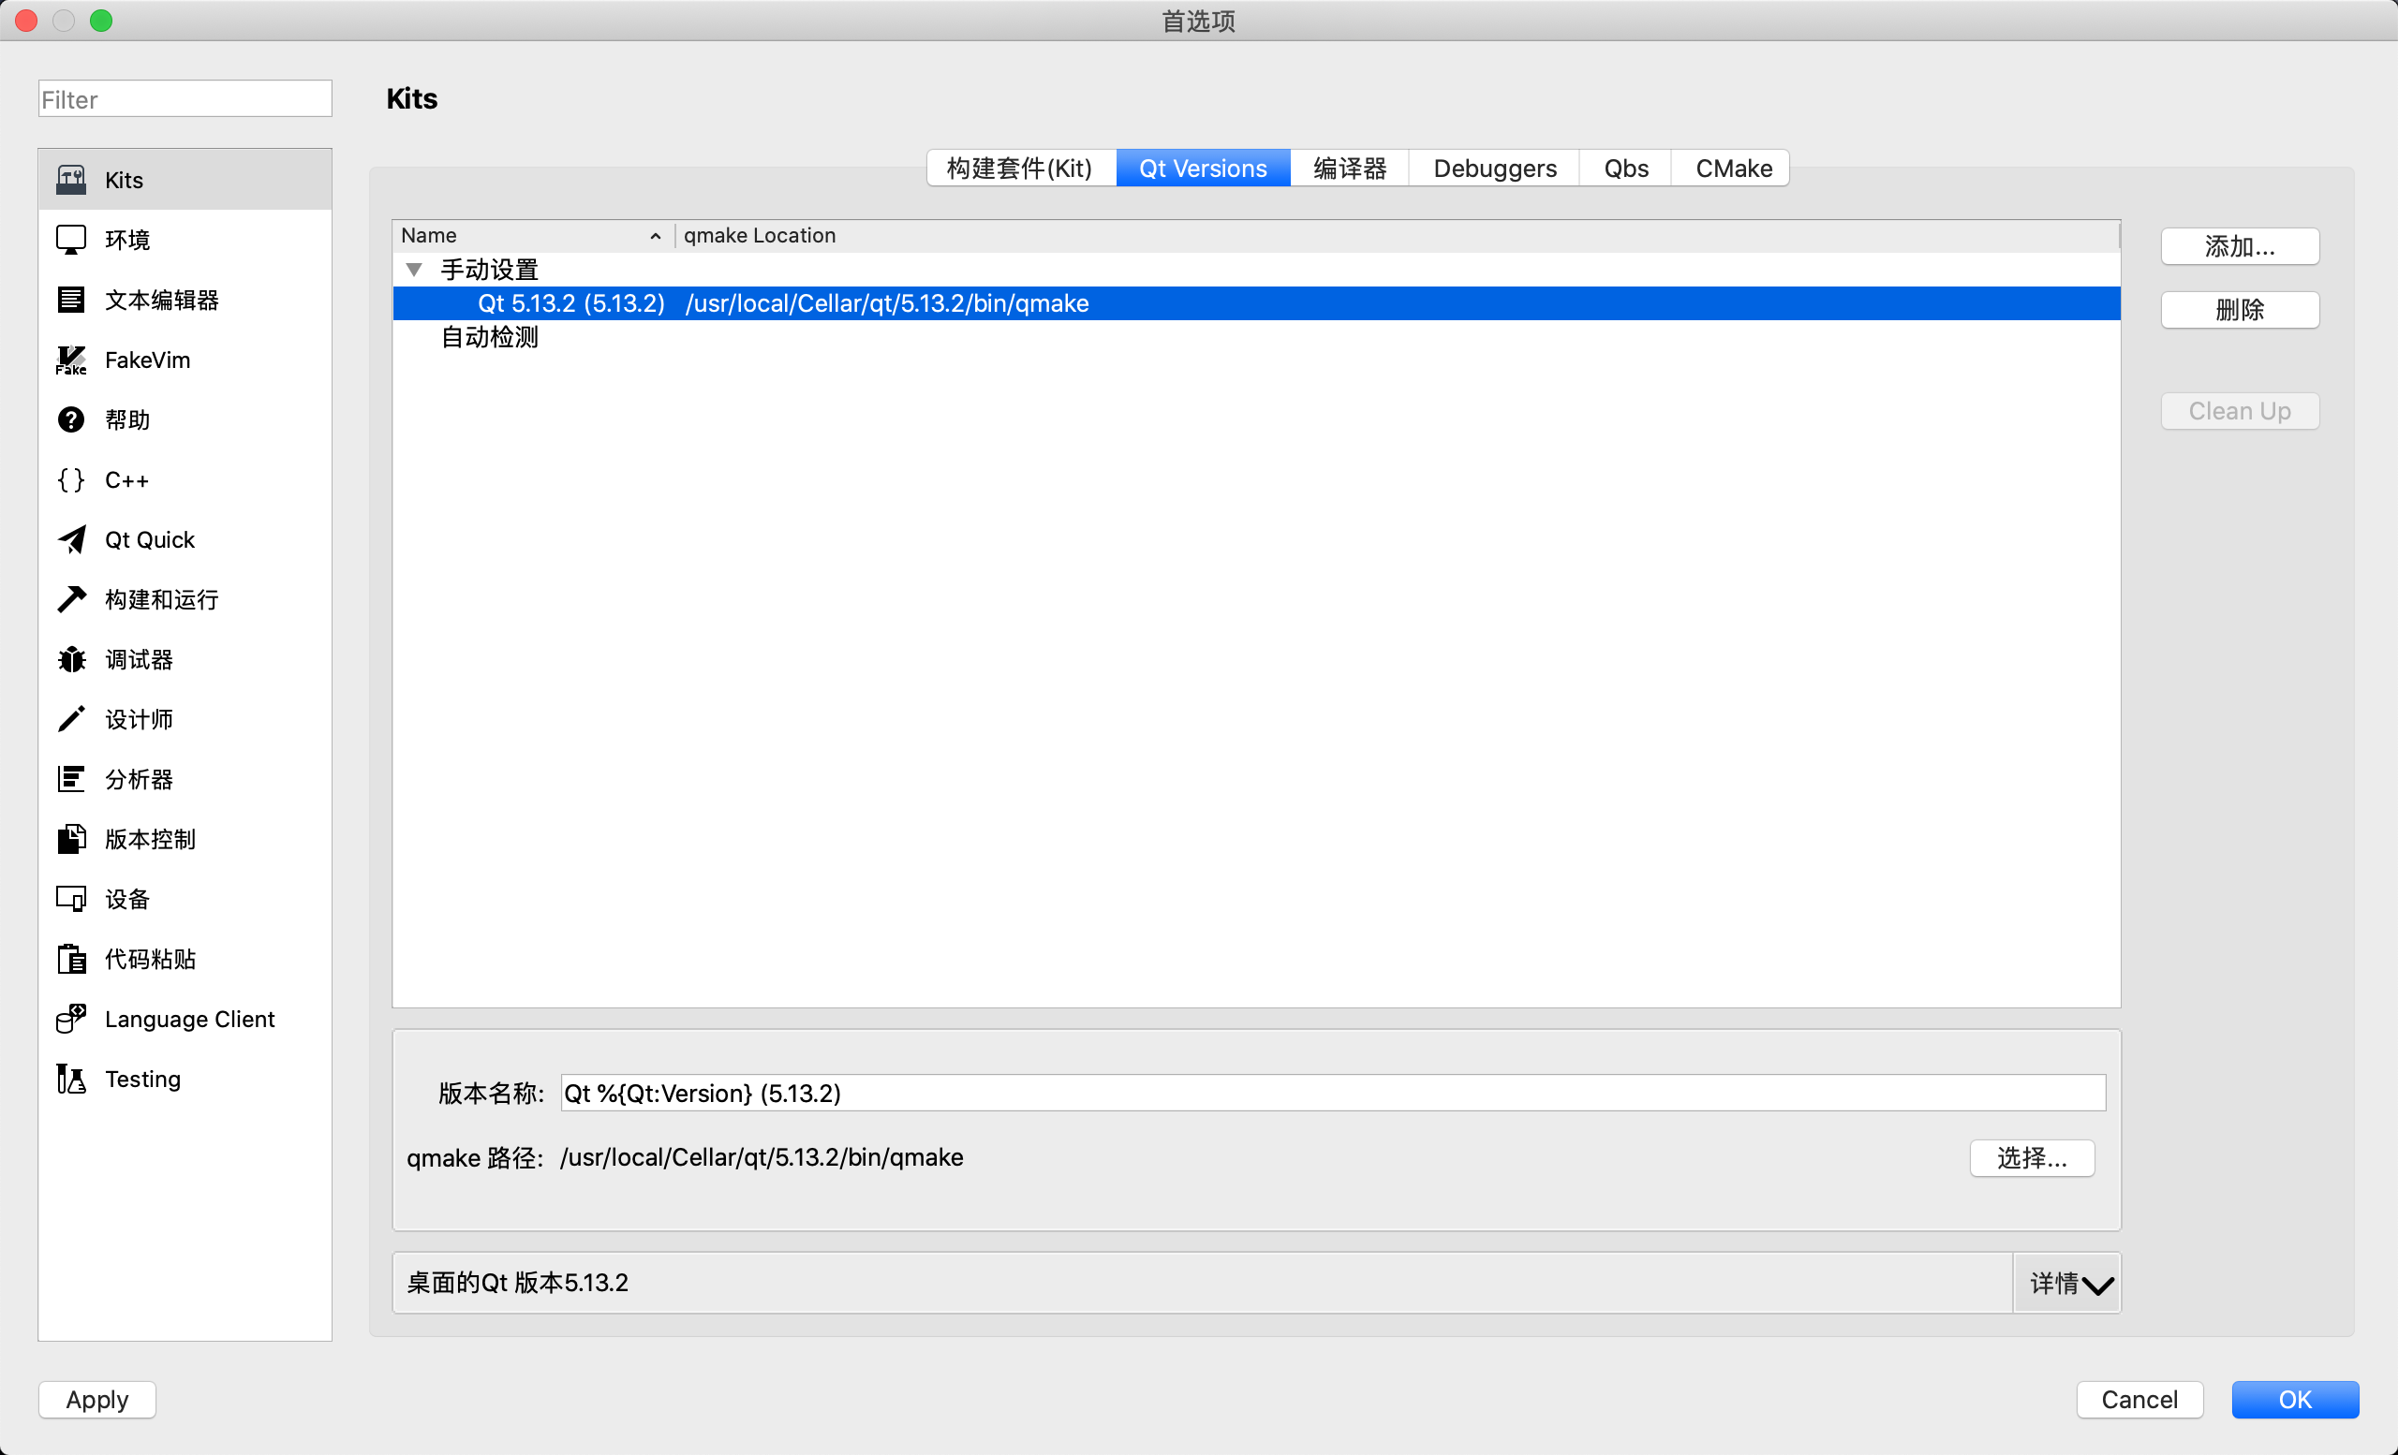
Task: Click the 版本控制 sidebar label
Action: pos(150,839)
